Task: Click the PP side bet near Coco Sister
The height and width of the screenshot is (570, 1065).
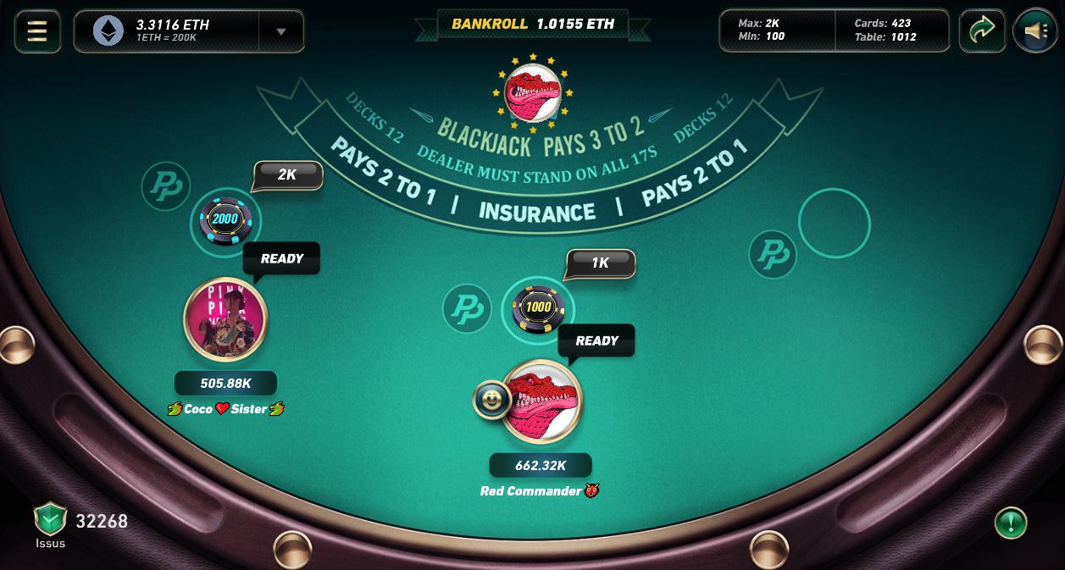Action: pyautogui.click(x=166, y=186)
